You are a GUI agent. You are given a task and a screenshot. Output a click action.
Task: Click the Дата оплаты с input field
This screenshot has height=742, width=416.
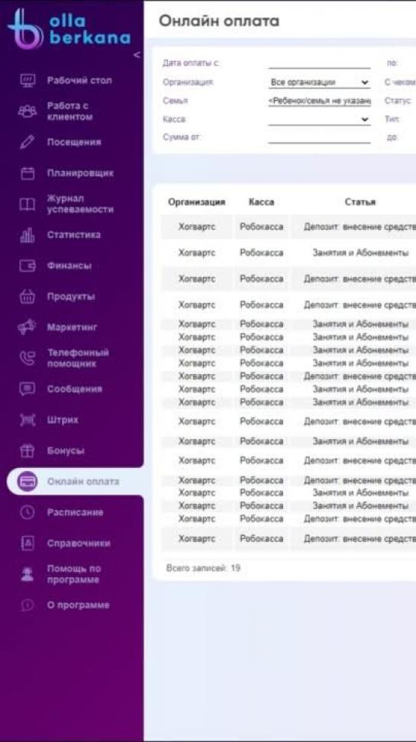[x=320, y=63]
